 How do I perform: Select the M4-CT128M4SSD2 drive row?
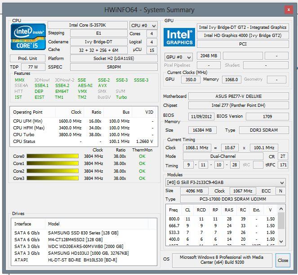(84, 239)
